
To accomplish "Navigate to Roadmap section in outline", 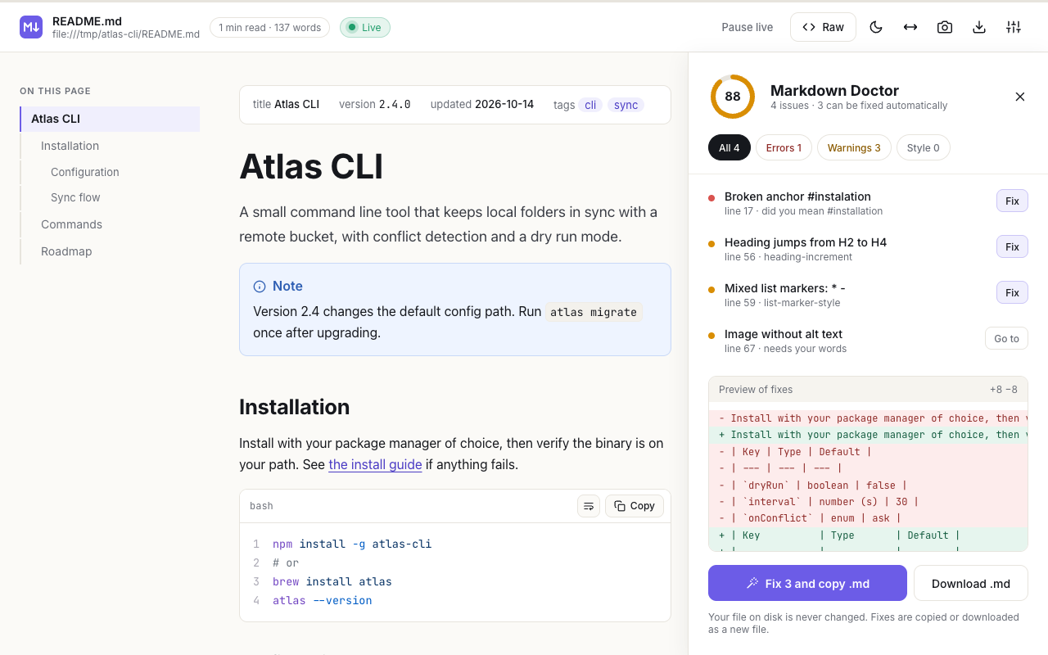I will click(110, 251).
